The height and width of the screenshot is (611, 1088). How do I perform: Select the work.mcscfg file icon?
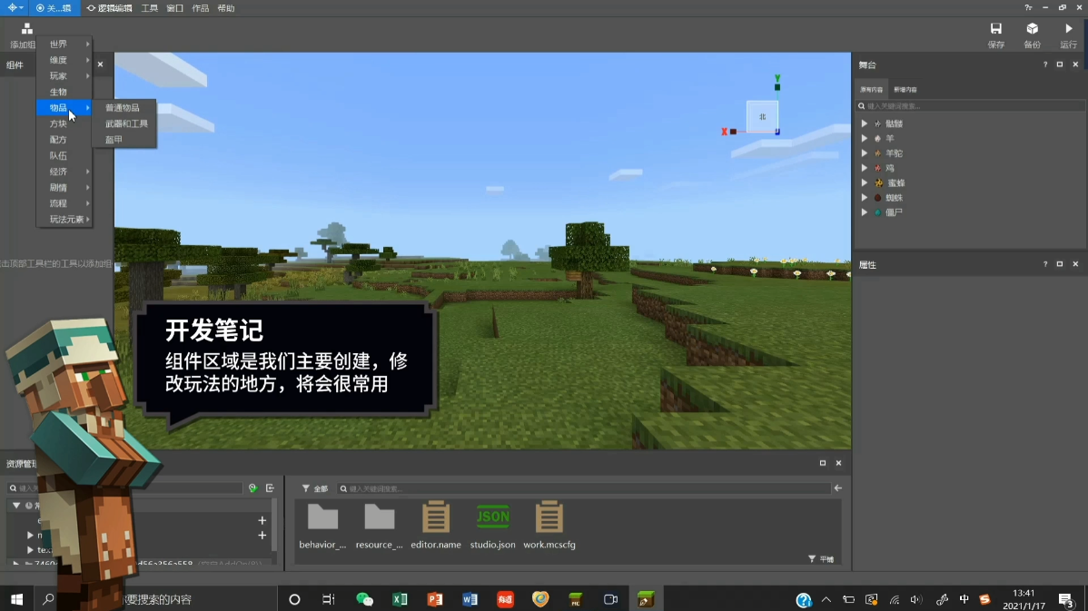(x=549, y=517)
